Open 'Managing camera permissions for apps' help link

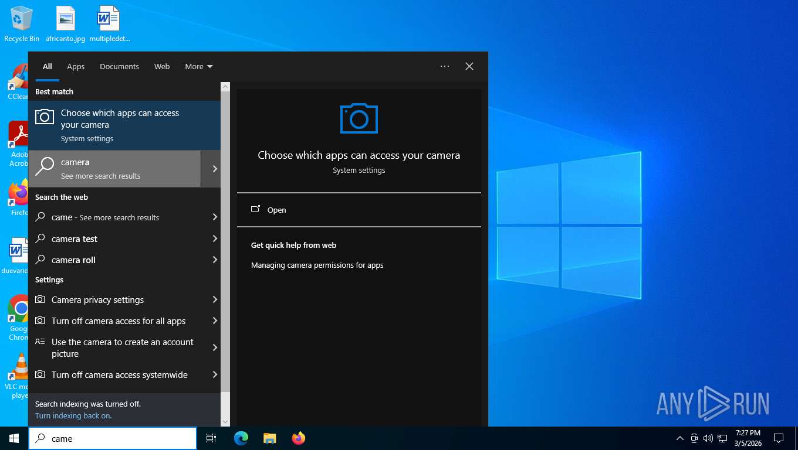[317, 265]
